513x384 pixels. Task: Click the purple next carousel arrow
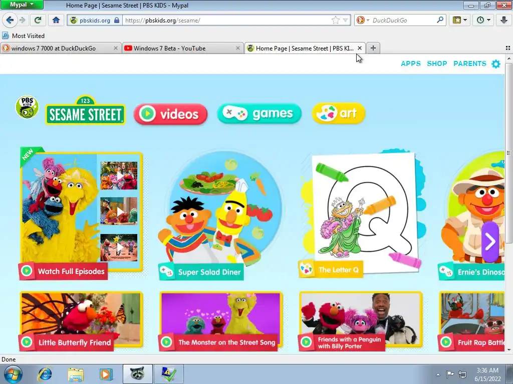[x=490, y=241]
